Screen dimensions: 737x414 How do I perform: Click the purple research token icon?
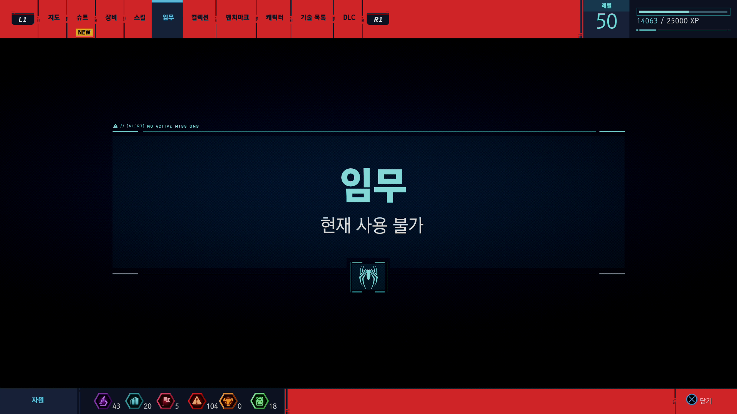tap(102, 401)
